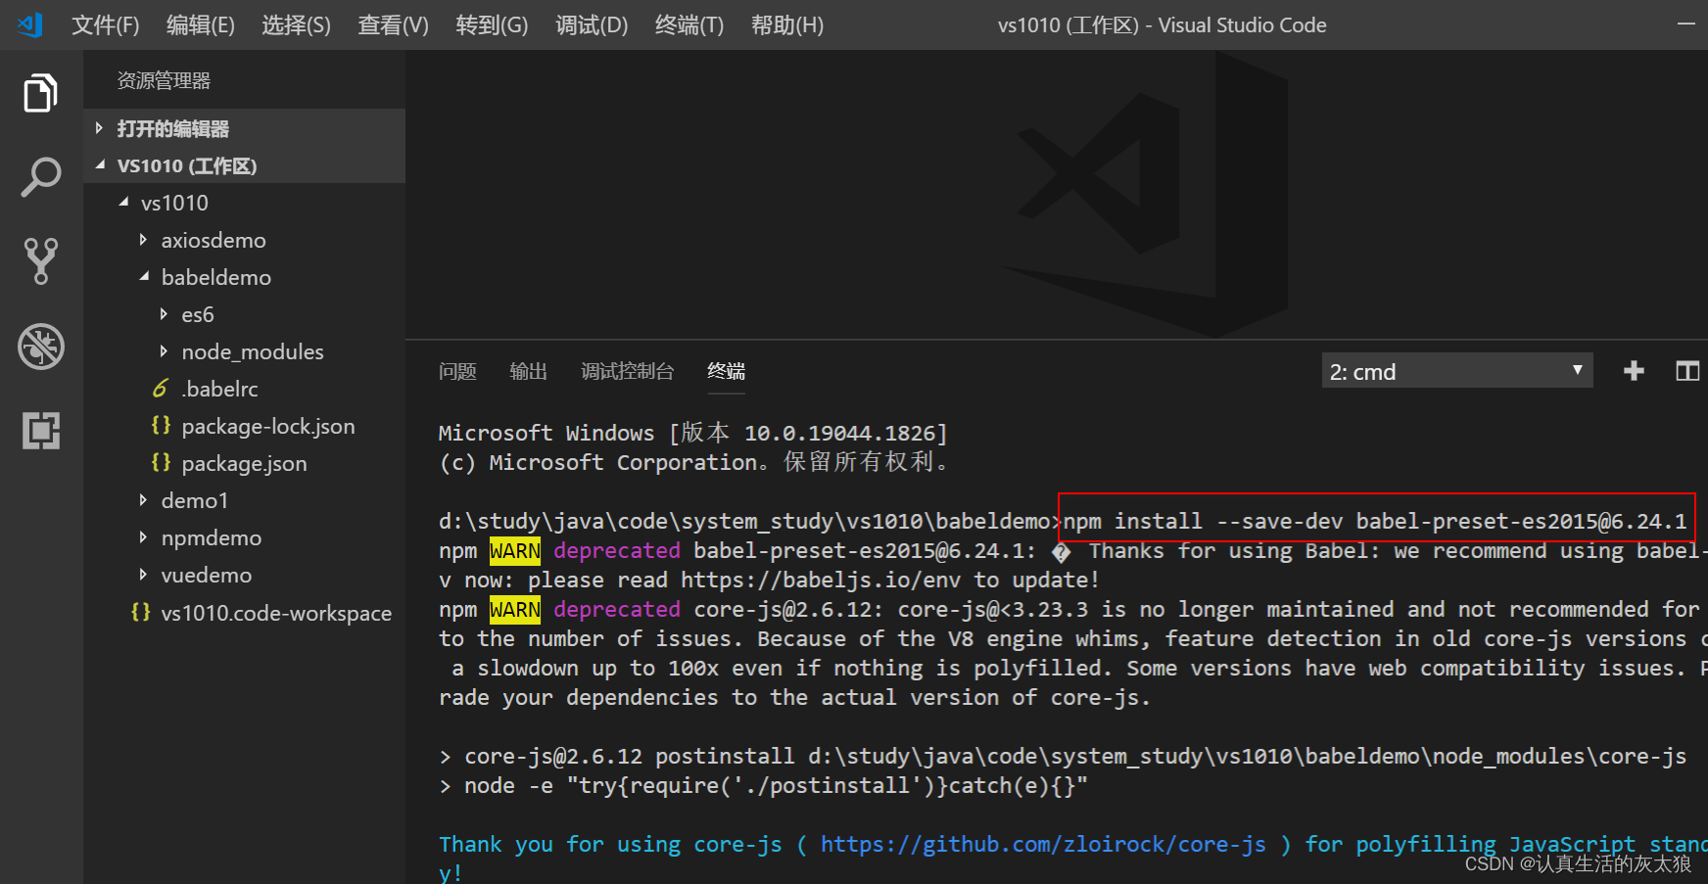Select the package.json file
1708x884 pixels.
tap(244, 463)
